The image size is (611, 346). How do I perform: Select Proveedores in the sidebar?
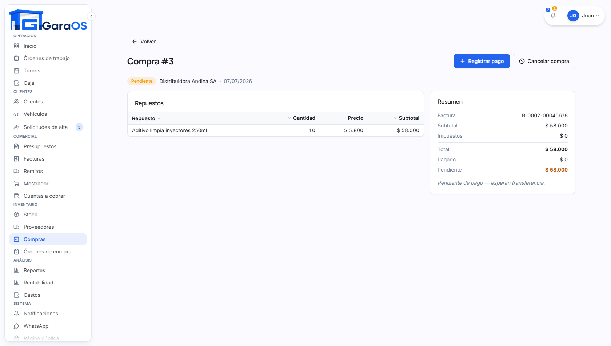pos(48,227)
